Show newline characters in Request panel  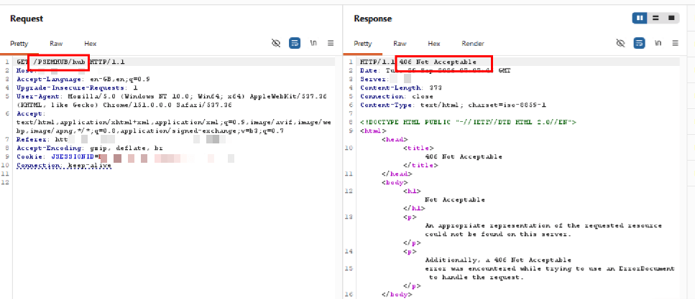click(313, 43)
